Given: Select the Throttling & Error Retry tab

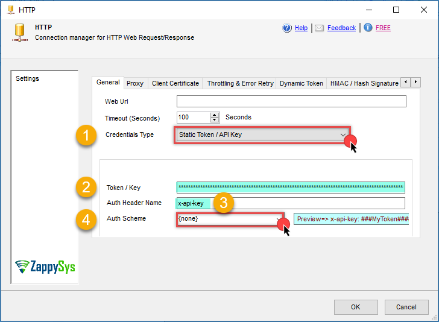Looking at the screenshot, I should (240, 83).
